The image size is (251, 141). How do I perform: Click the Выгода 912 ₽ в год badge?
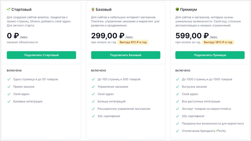click(133, 42)
